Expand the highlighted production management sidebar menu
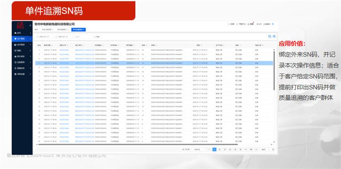 22,39
